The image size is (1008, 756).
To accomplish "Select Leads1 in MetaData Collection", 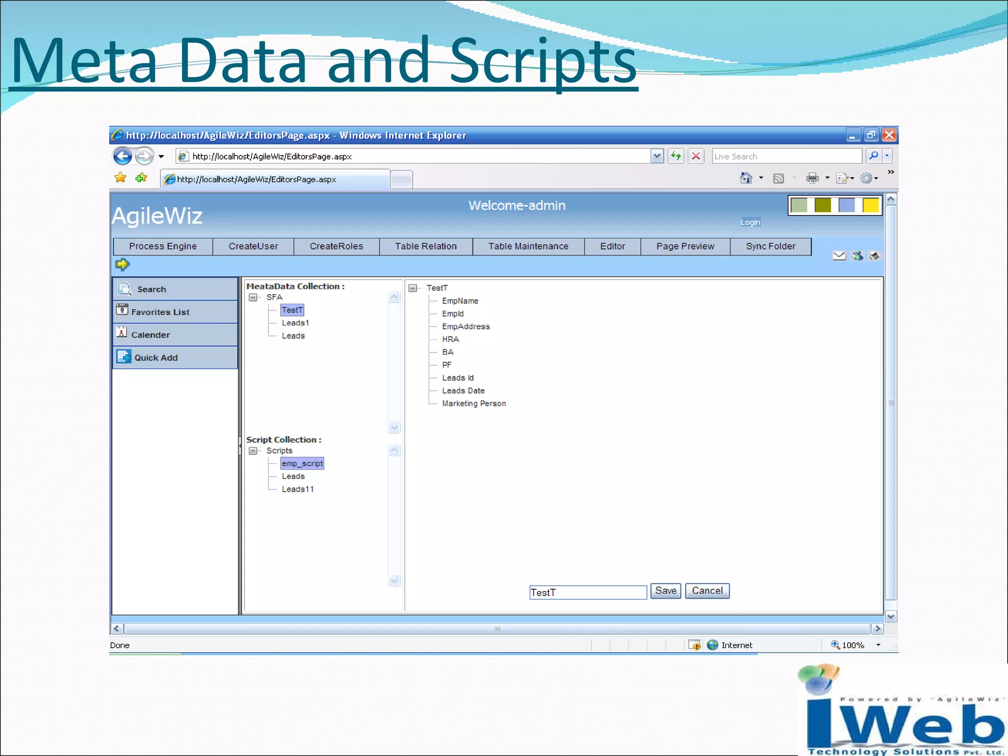I will pos(295,323).
